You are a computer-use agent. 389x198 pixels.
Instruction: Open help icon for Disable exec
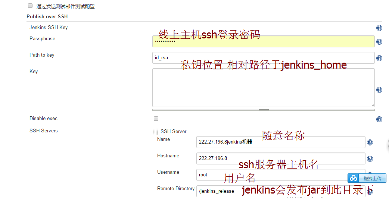click(x=379, y=119)
